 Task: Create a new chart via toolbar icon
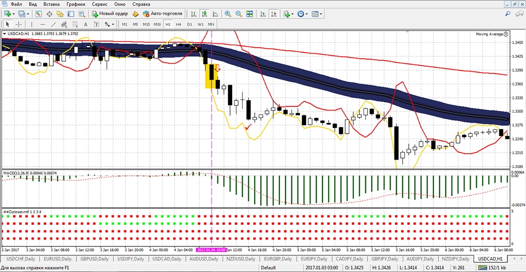[x=8, y=14]
